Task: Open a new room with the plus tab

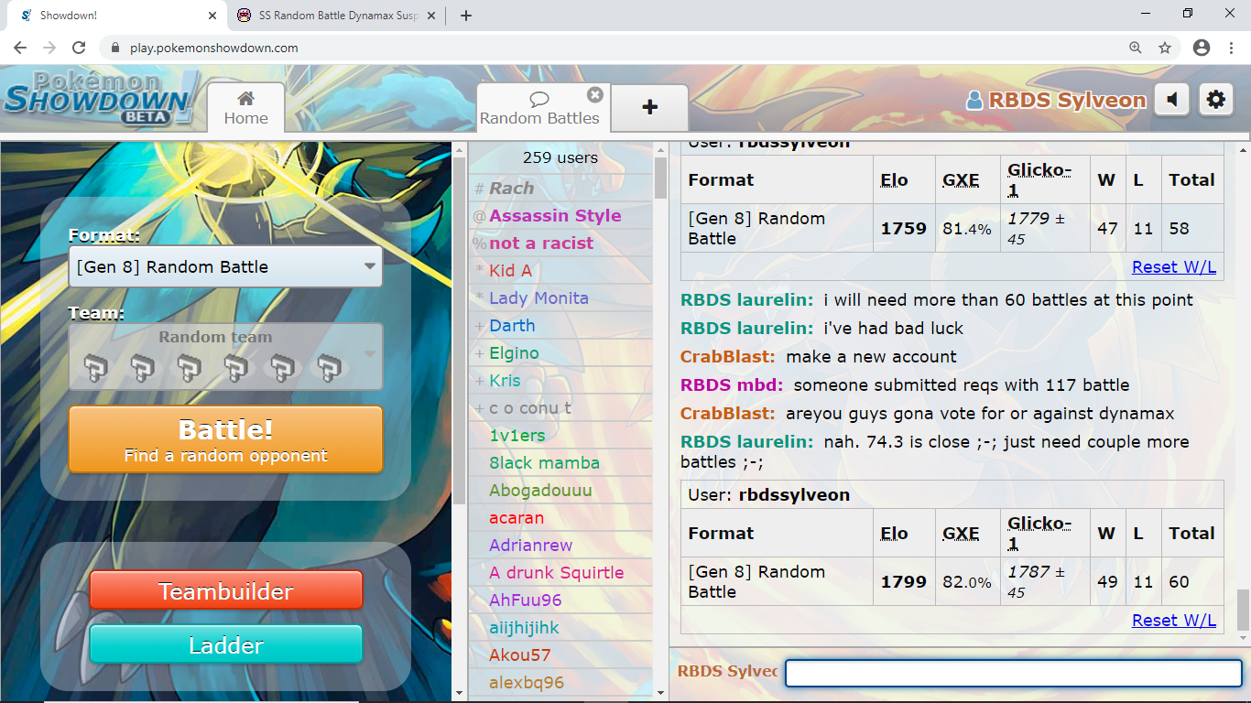Action: click(x=650, y=107)
